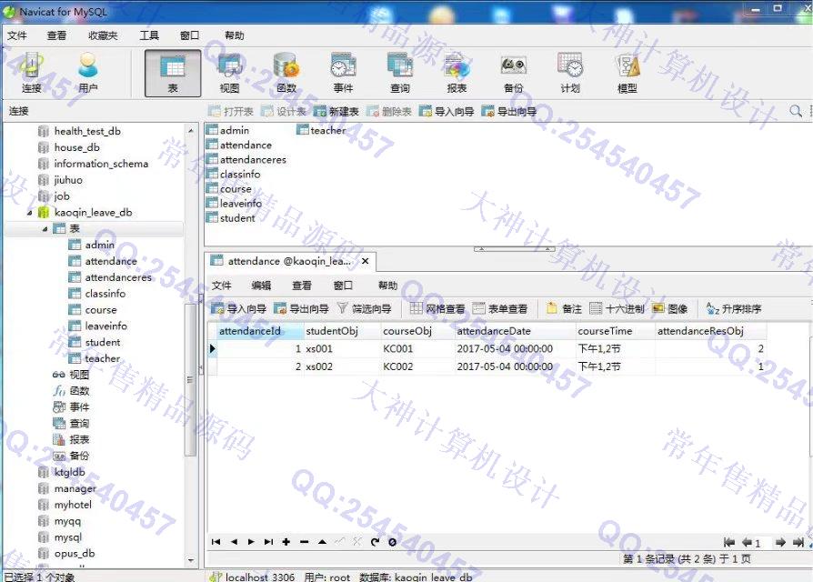Collapse the kaoqin_leave_db database node
Screen dimensions: 813x582
(x=29, y=213)
